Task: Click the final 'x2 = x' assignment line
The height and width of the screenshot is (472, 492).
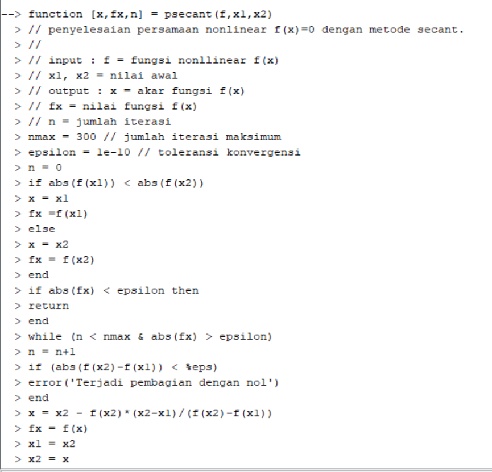Action: pos(48,460)
